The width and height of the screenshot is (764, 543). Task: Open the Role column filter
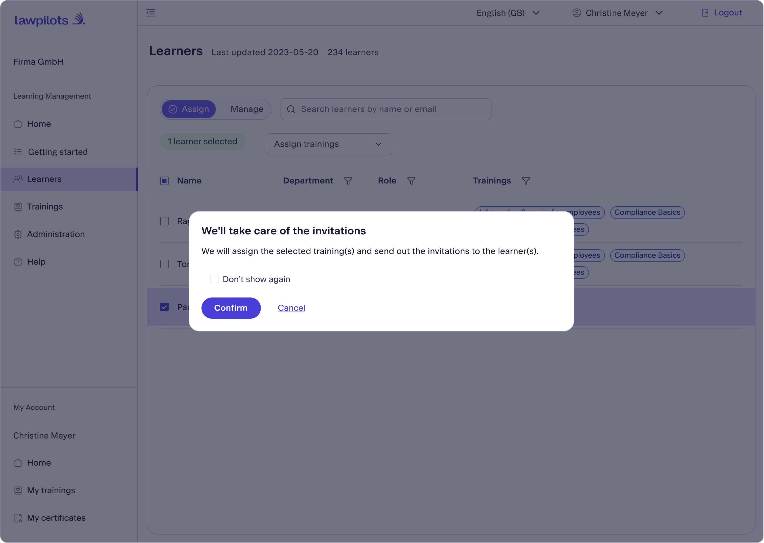[x=411, y=181]
